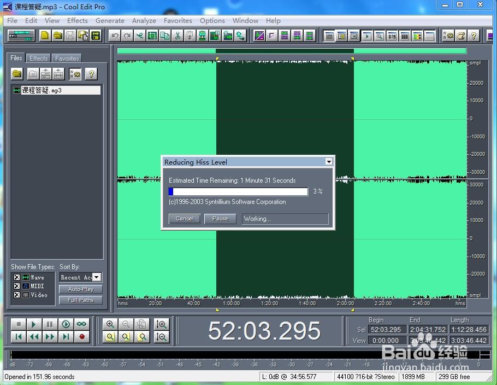Switch to the Favorites tab in side panel
The image size is (497, 385).
[67, 58]
